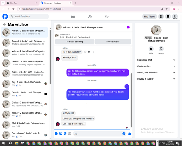Screen dimensions: 182x146
Task: Show hidden system tray icons
Action: coord(160,143)
